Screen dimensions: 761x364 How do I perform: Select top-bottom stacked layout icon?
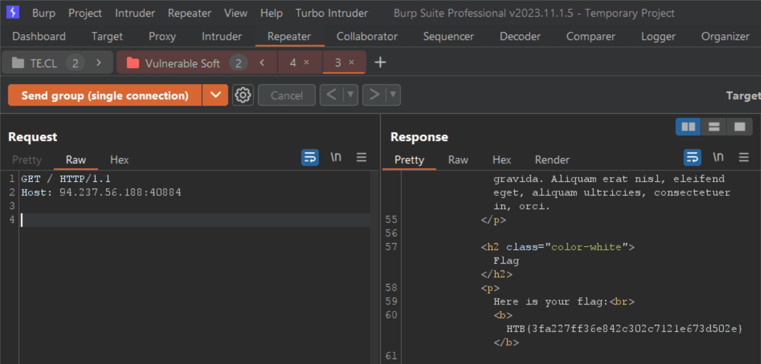pyautogui.click(x=714, y=127)
